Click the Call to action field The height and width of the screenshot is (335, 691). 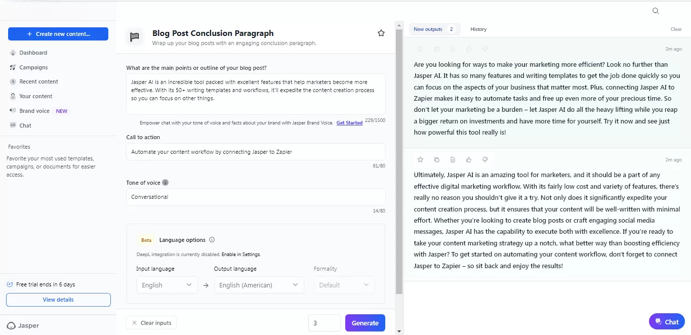pyautogui.click(x=256, y=152)
